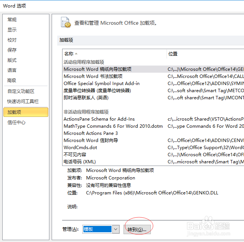Click the 位置 column header
This screenshot has width=244, height=242.
[x=205, y=54]
